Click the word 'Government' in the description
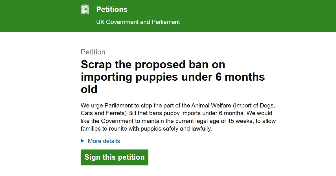336x176 pixels. [x=117, y=121]
